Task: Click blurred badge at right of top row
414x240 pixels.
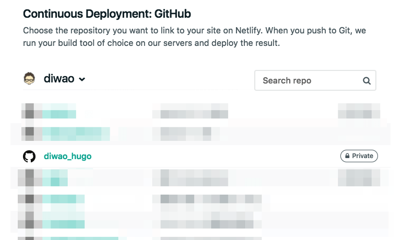Action: tap(359, 111)
